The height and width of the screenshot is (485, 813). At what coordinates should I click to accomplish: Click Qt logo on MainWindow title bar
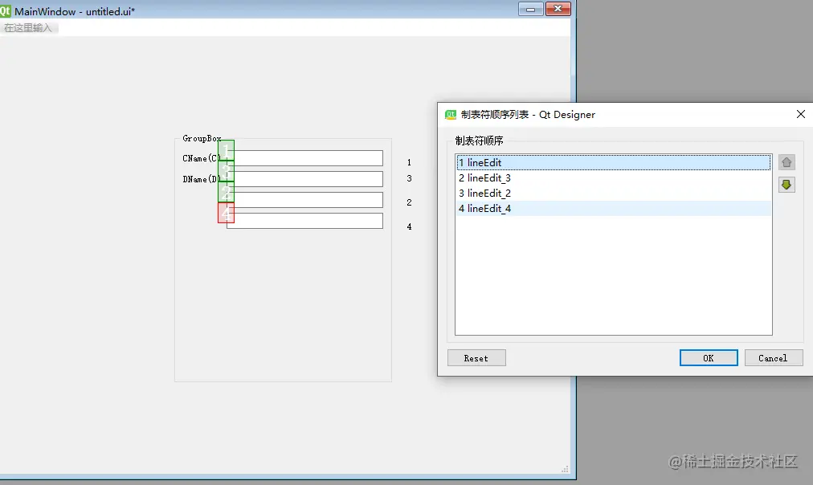[6, 9]
